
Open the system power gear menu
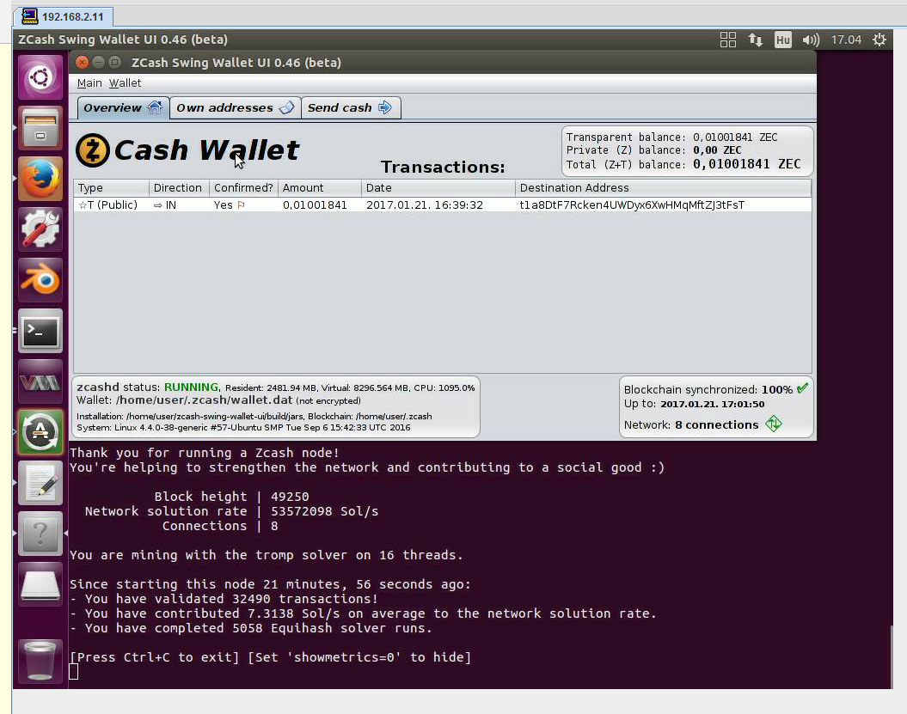click(x=879, y=40)
